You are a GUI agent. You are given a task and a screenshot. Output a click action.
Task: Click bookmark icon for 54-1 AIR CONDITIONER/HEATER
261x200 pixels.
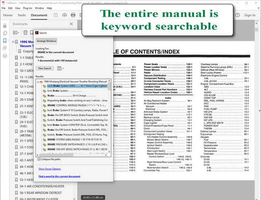click(16, 186)
